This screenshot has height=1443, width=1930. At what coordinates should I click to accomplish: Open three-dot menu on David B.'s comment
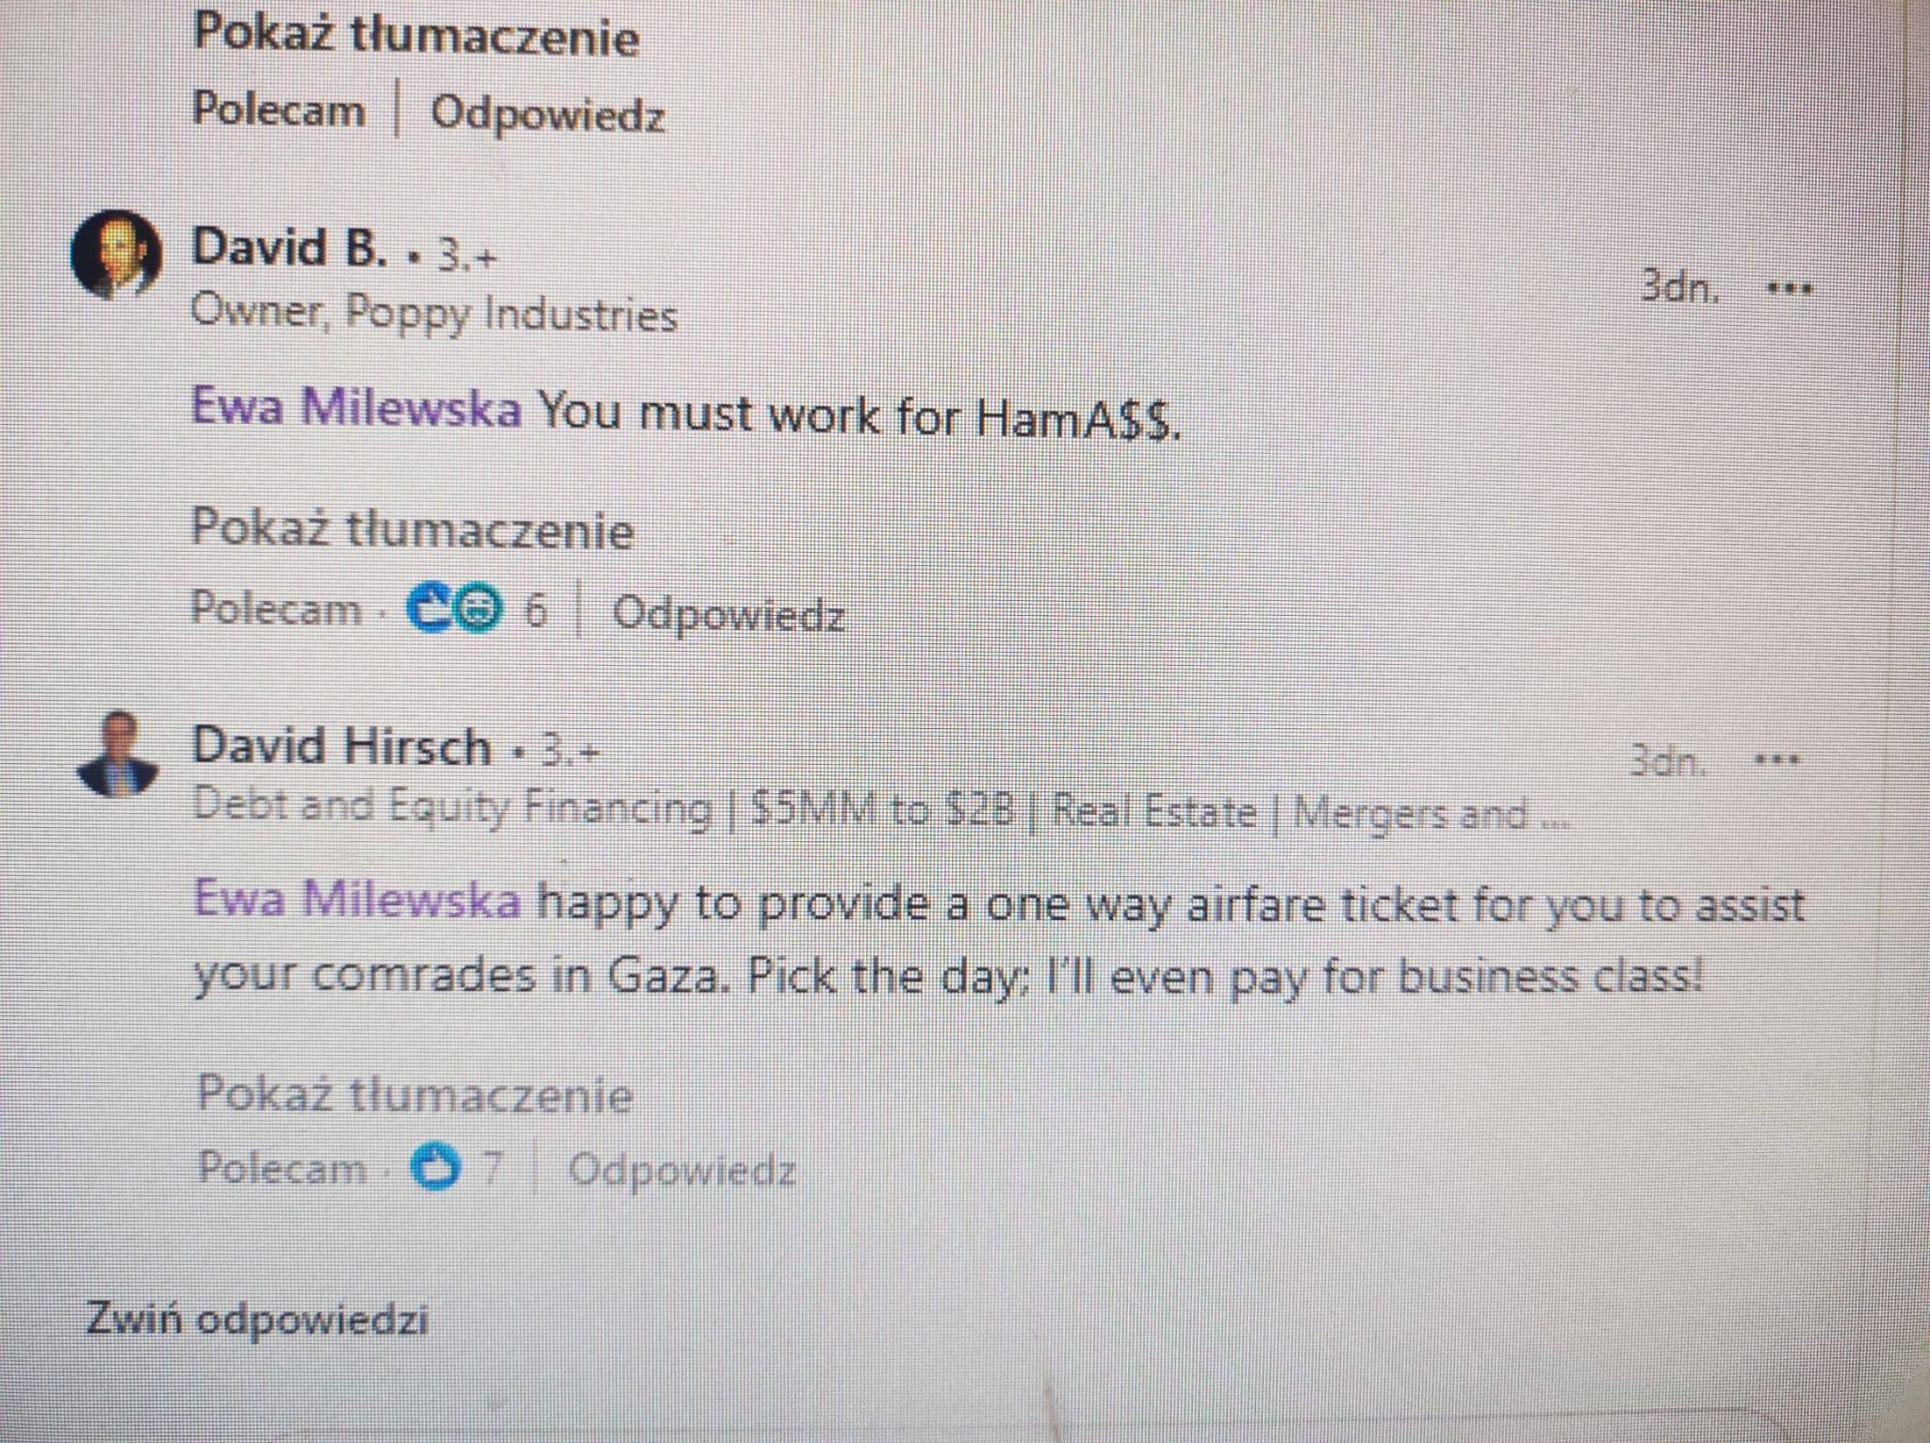(x=1788, y=288)
